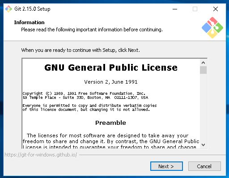Click the 'Copyright (C) 1989, 1991' line
The image size is (229, 178).
(84, 93)
